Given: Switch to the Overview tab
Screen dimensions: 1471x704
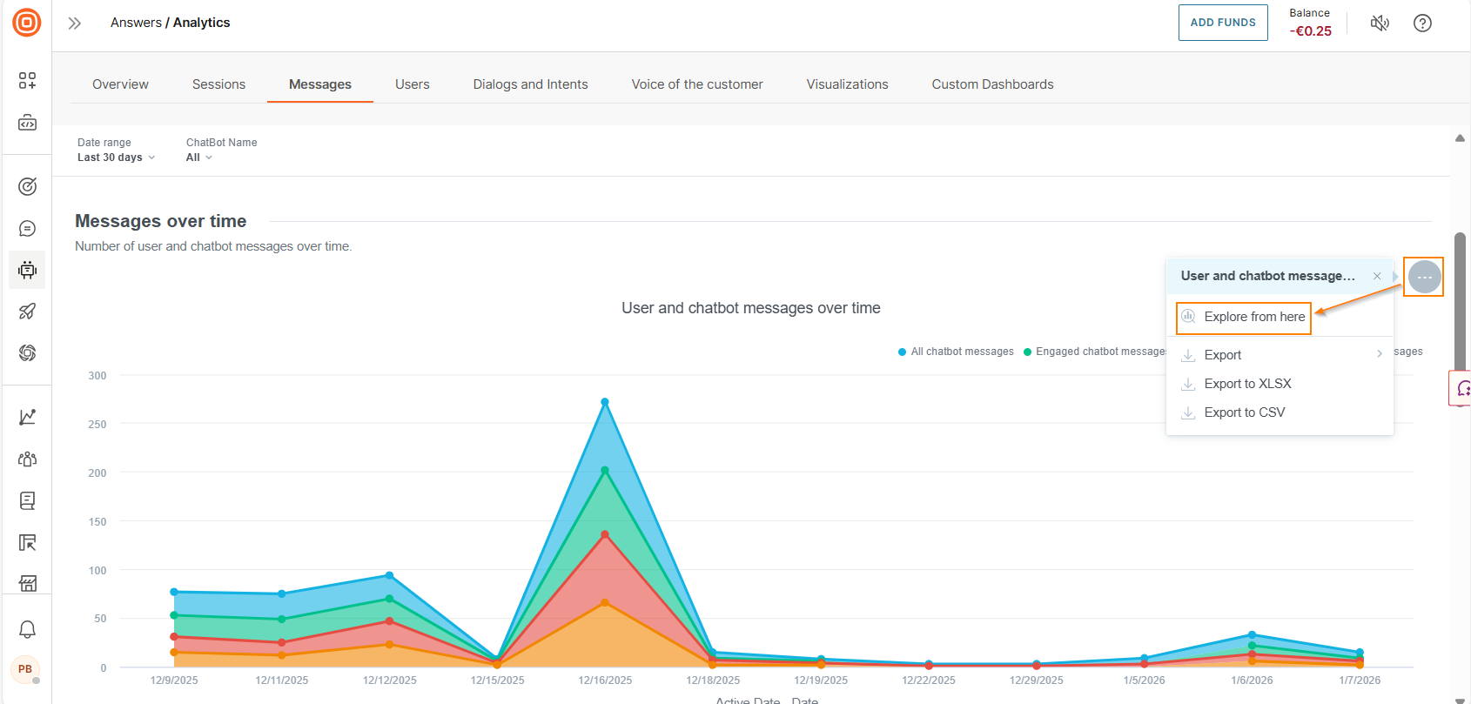Looking at the screenshot, I should (120, 84).
